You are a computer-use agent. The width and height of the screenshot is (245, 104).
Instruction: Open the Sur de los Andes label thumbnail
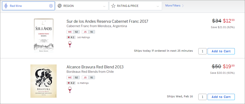[44, 35]
